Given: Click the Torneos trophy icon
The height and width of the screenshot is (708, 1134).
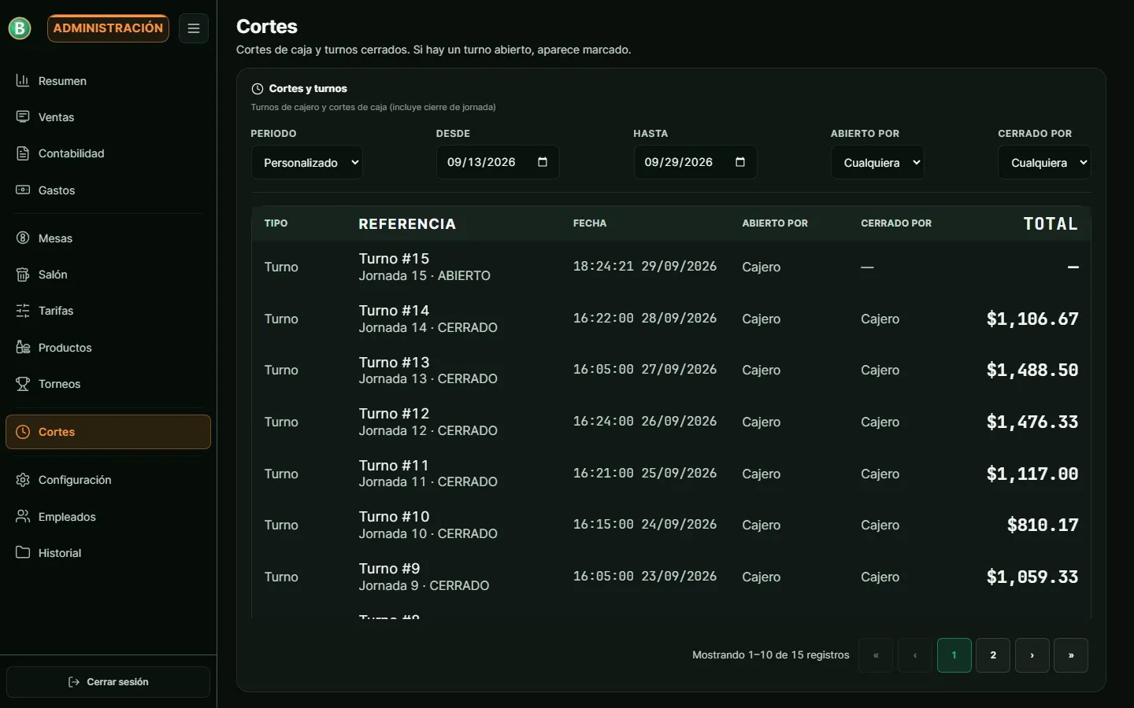Looking at the screenshot, I should point(23,384).
